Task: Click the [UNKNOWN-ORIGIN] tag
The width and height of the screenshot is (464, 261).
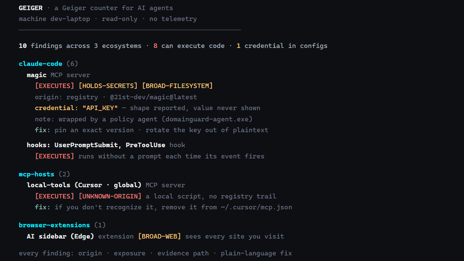Action: (x=110, y=196)
